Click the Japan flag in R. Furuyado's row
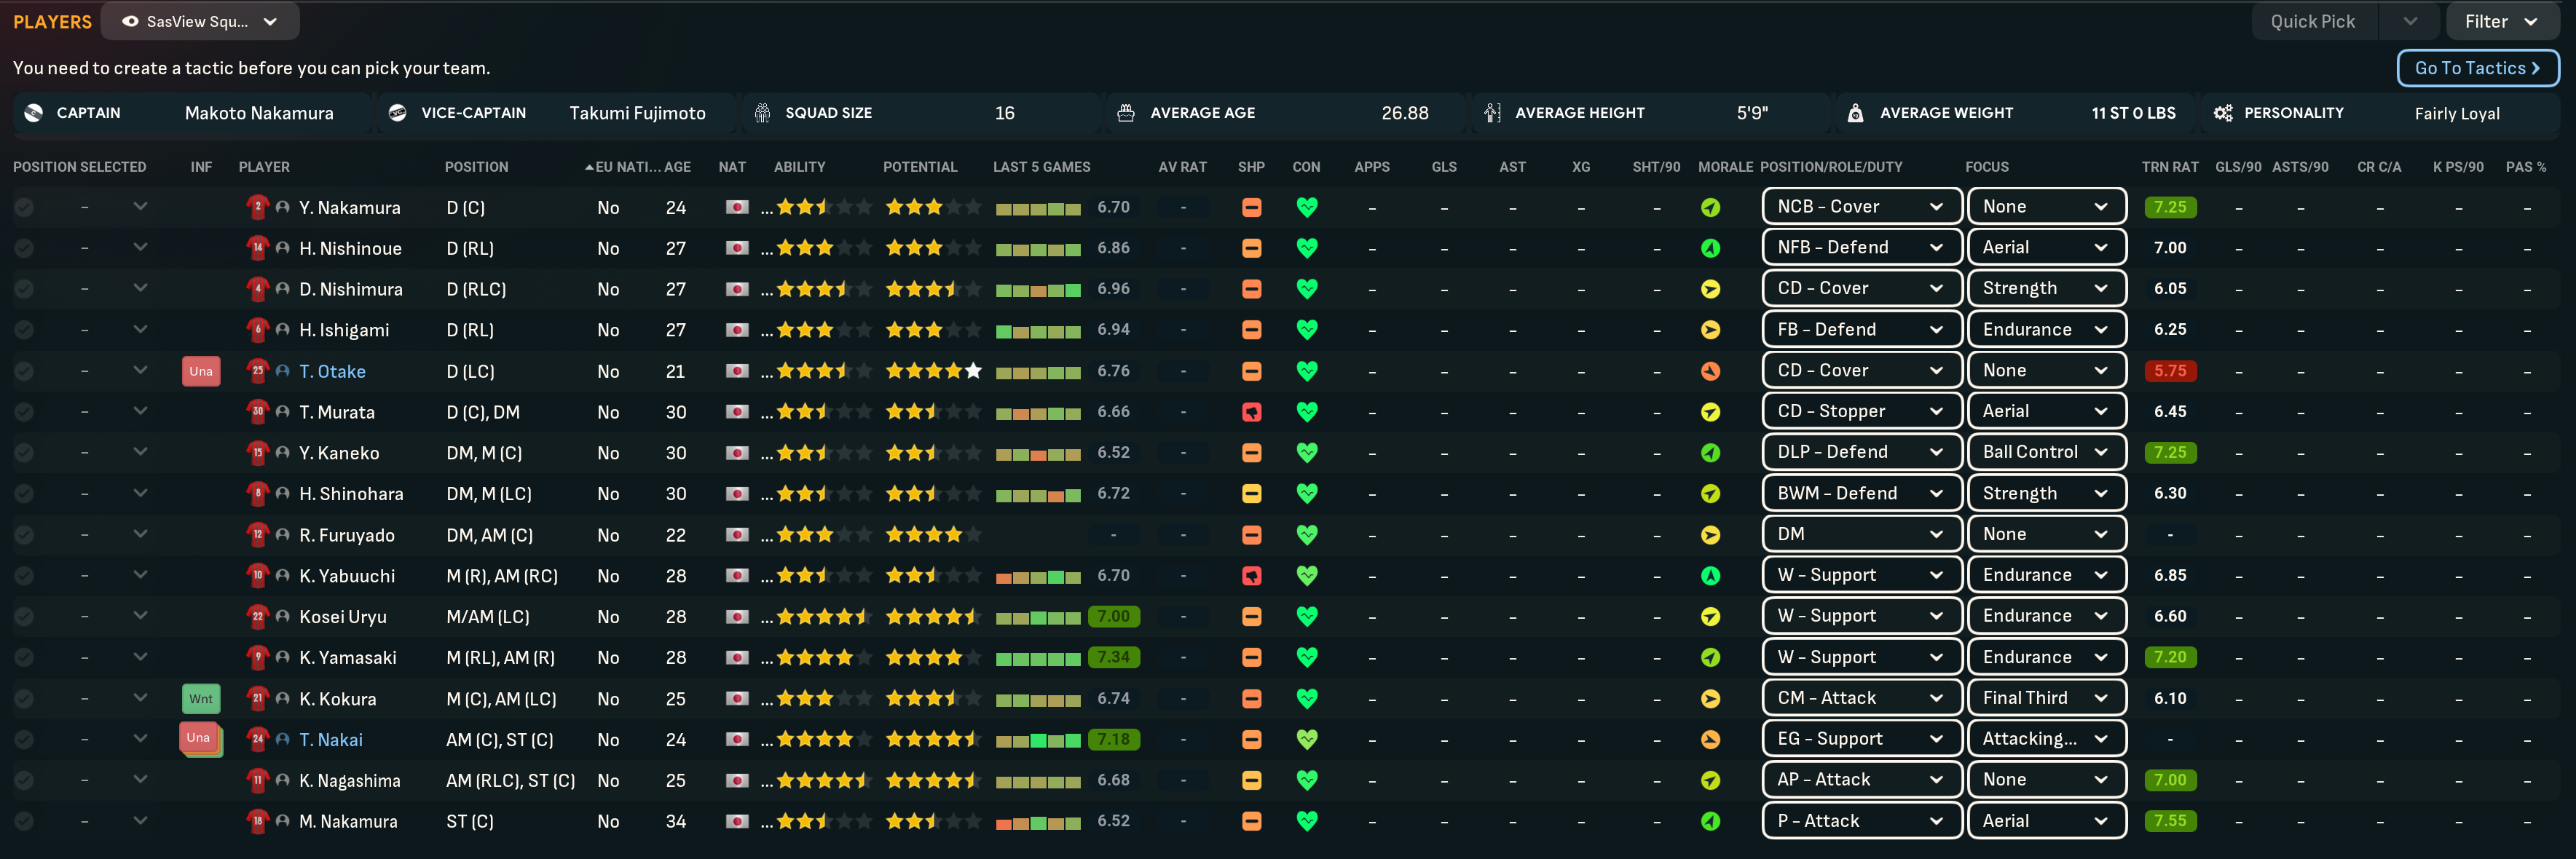This screenshot has width=2576, height=859. 737,535
